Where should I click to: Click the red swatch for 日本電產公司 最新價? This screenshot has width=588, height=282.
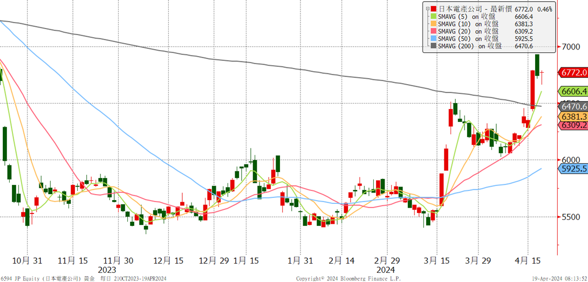point(434,9)
